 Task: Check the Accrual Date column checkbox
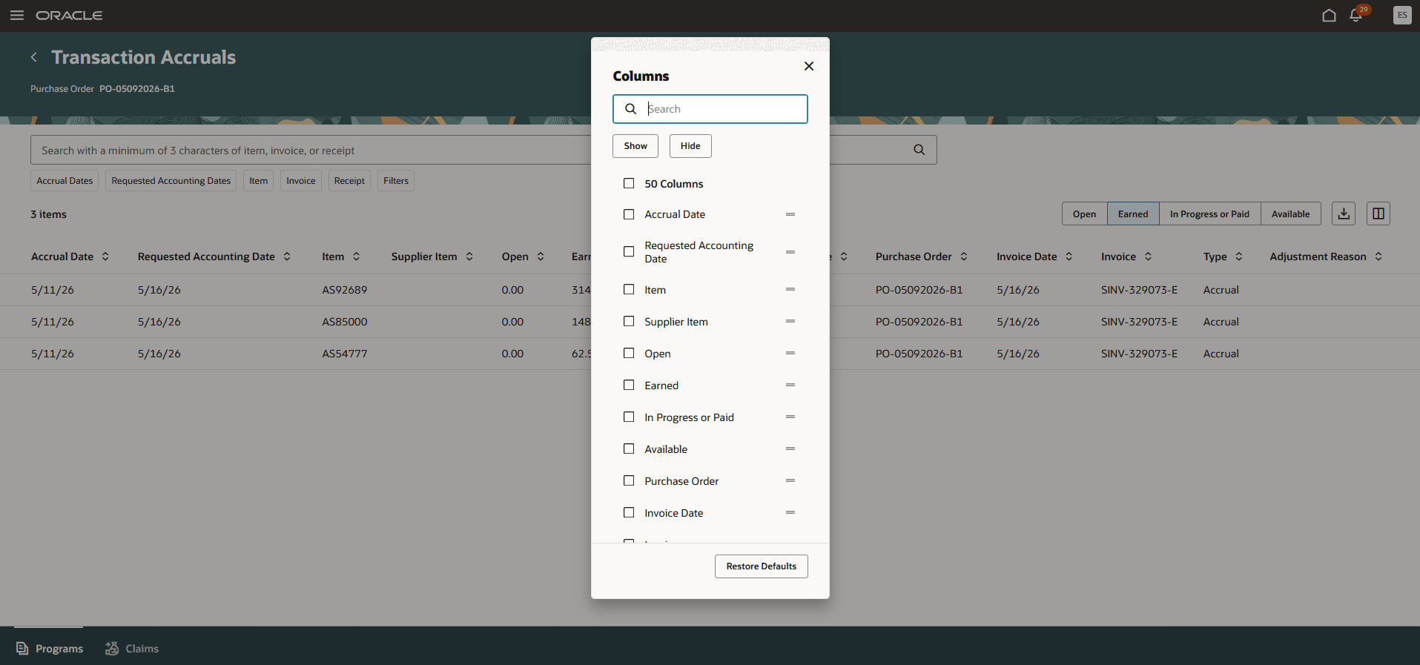click(629, 214)
